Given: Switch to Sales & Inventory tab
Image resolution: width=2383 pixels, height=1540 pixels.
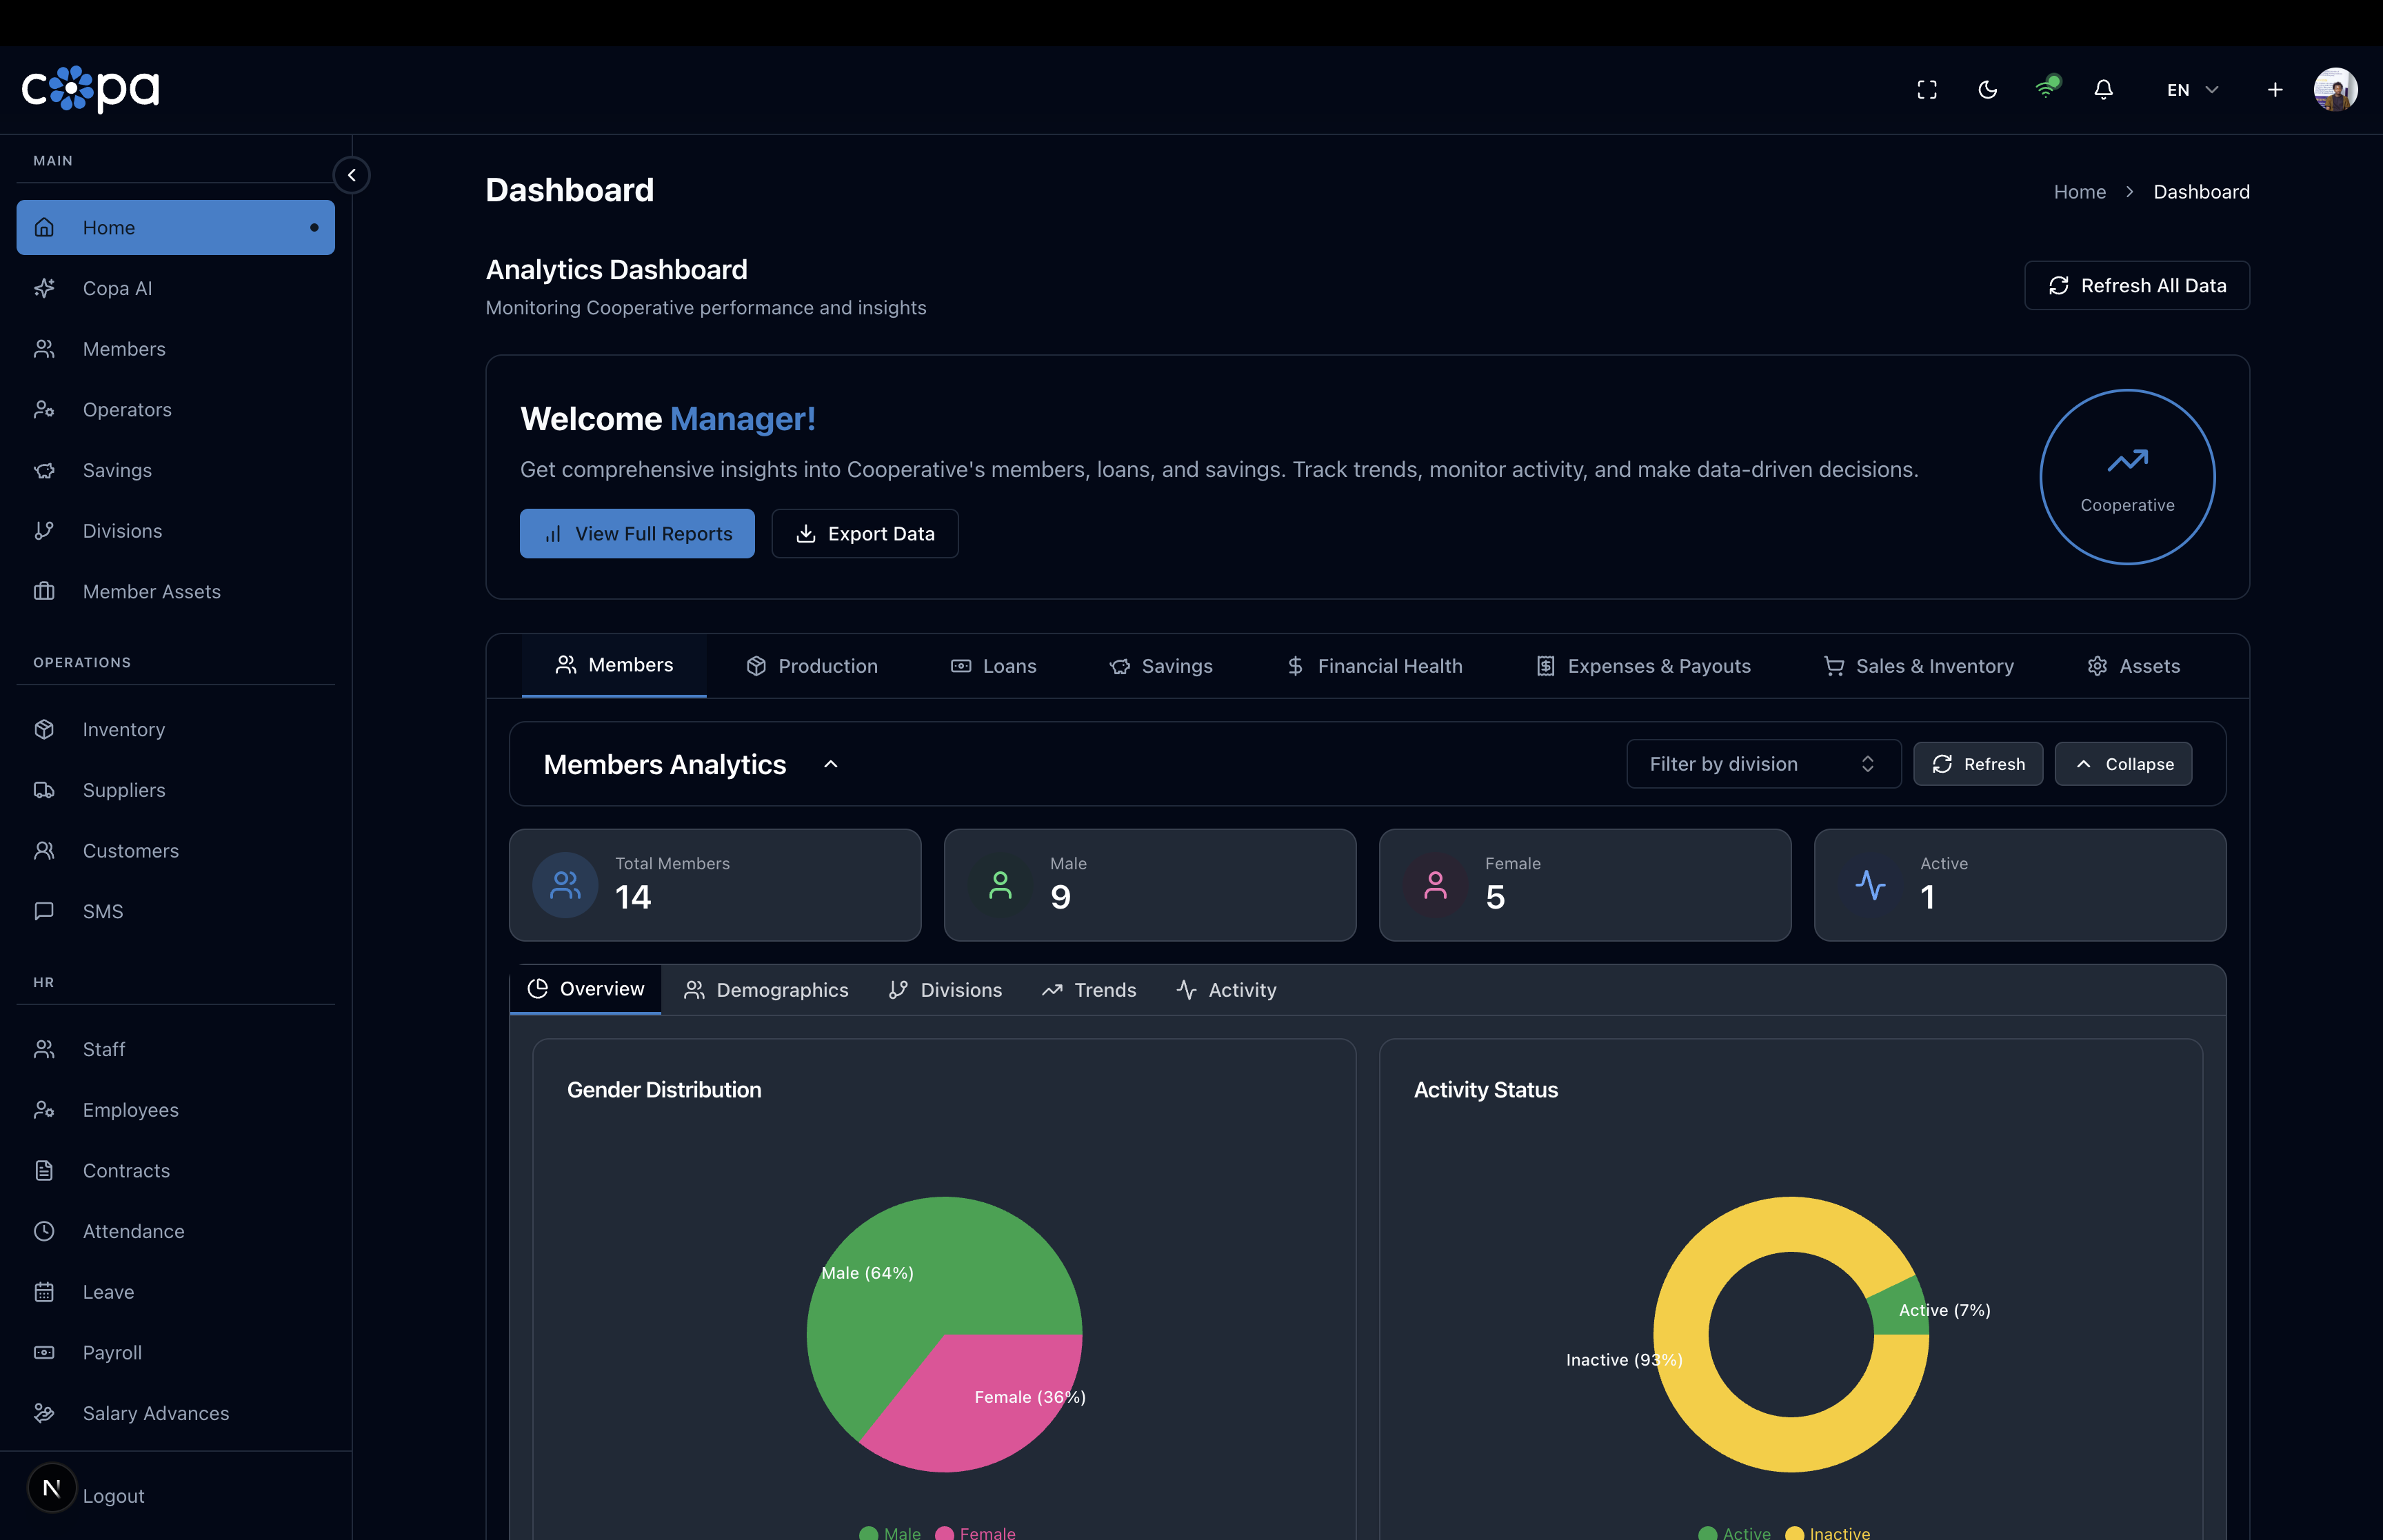Looking at the screenshot, I should point(1919,666).
